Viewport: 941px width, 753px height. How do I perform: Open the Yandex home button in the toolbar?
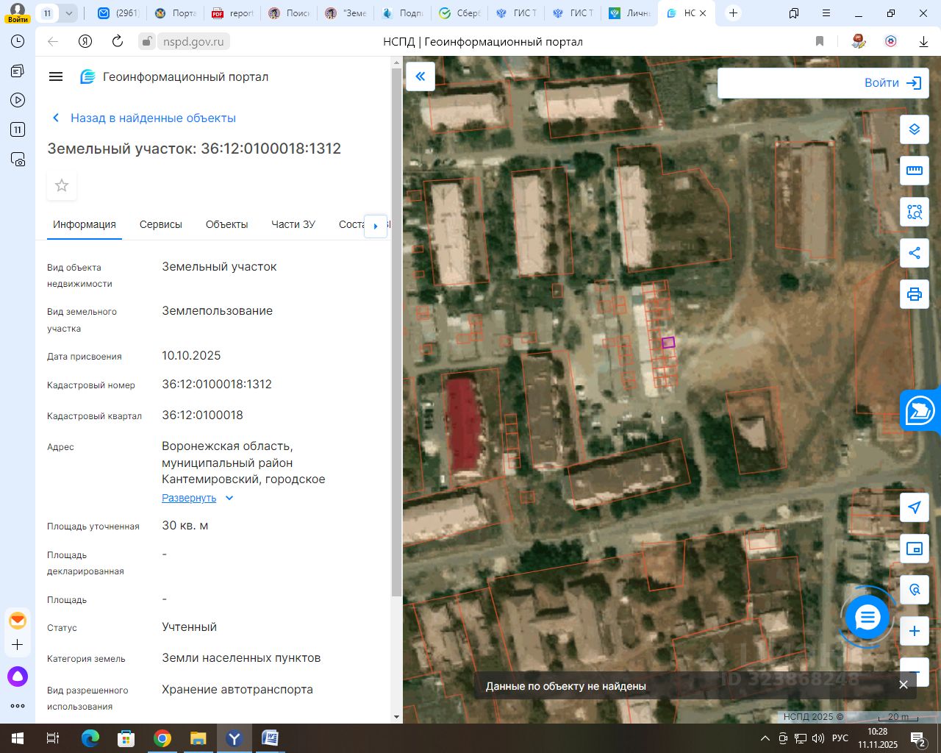[x=85, y=42]
